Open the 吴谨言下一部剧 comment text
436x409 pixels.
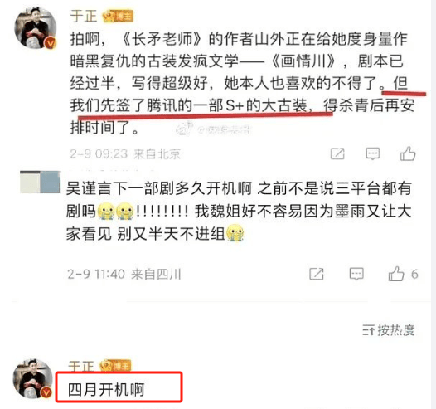239,211
